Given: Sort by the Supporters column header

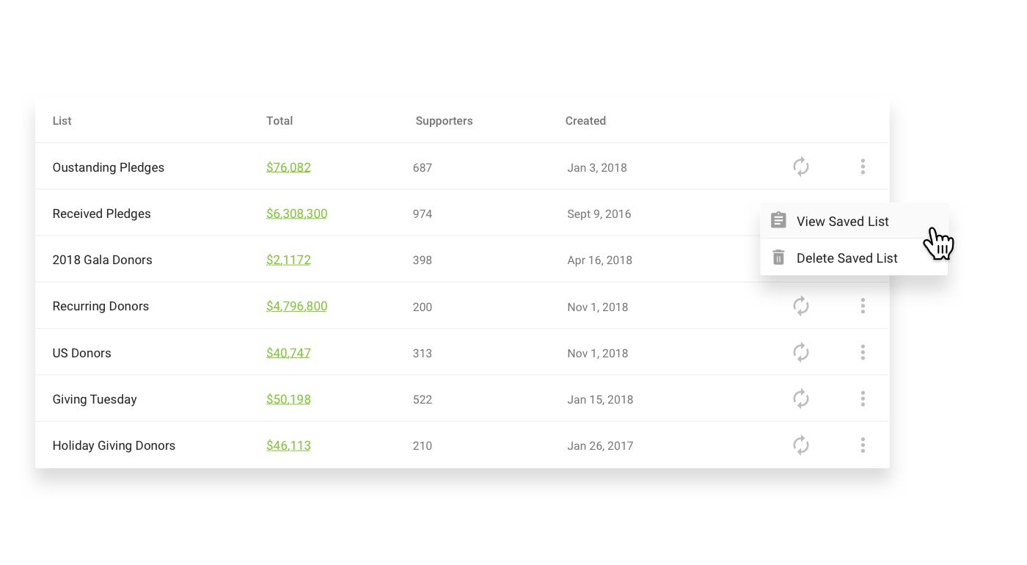Looking at the screenshot, I should [x=444, y=121].
